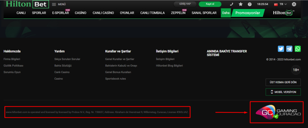Open Bahislerin Kabulü ve Onayı link
Image resolution: width=308 pixels, height=128 pixels.
pyautogui.click(x=121, y=66)
